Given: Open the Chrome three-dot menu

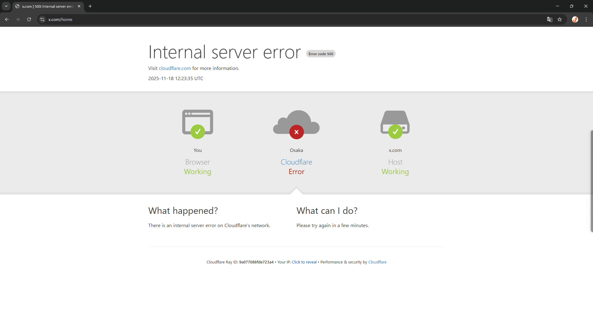Looking at the screenshot, I should click(x=586, y=19).
